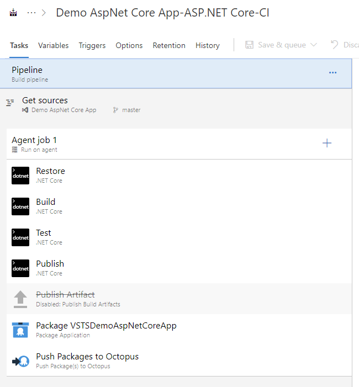The height and width of the screenshot is (387, 359).
Task: Click the dotnet icon for Restore task
Action: [20, 176]
